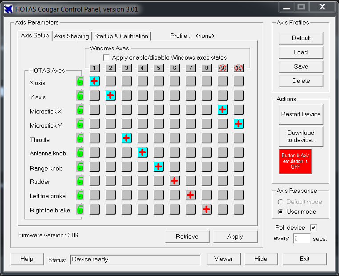Assign Right toe brake to Windows axis 10
The height and width of the screenshot is (276, 339).
point(238,209)
